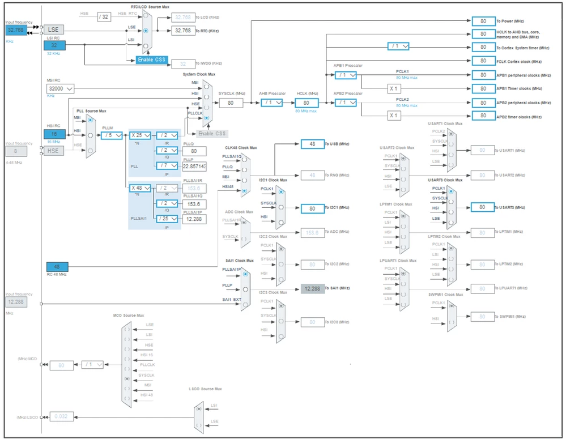Click the LSE oscillator block
This screenshot has height=439, width=566.
pos(54,29)
